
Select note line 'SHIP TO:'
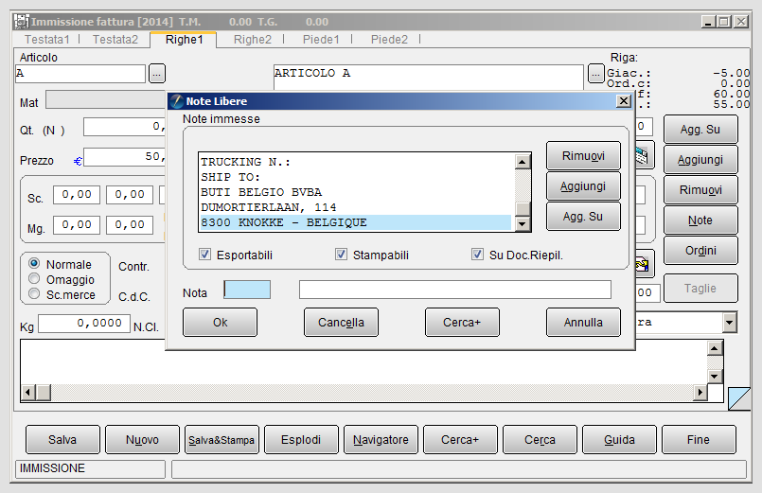point(355,177)
